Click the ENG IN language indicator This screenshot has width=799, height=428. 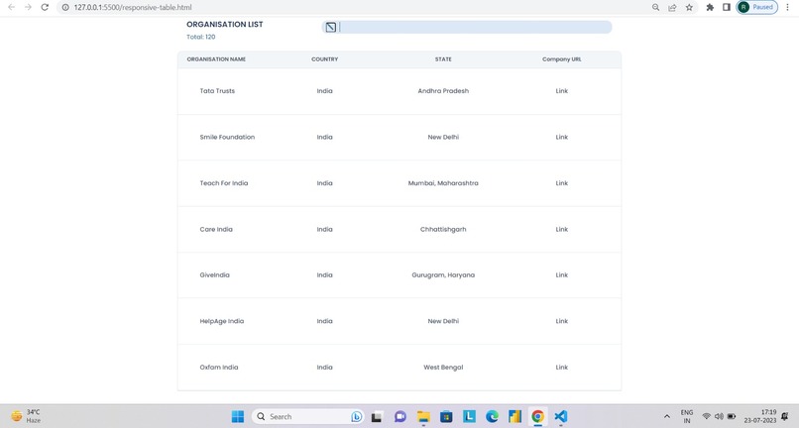[687, 416]
